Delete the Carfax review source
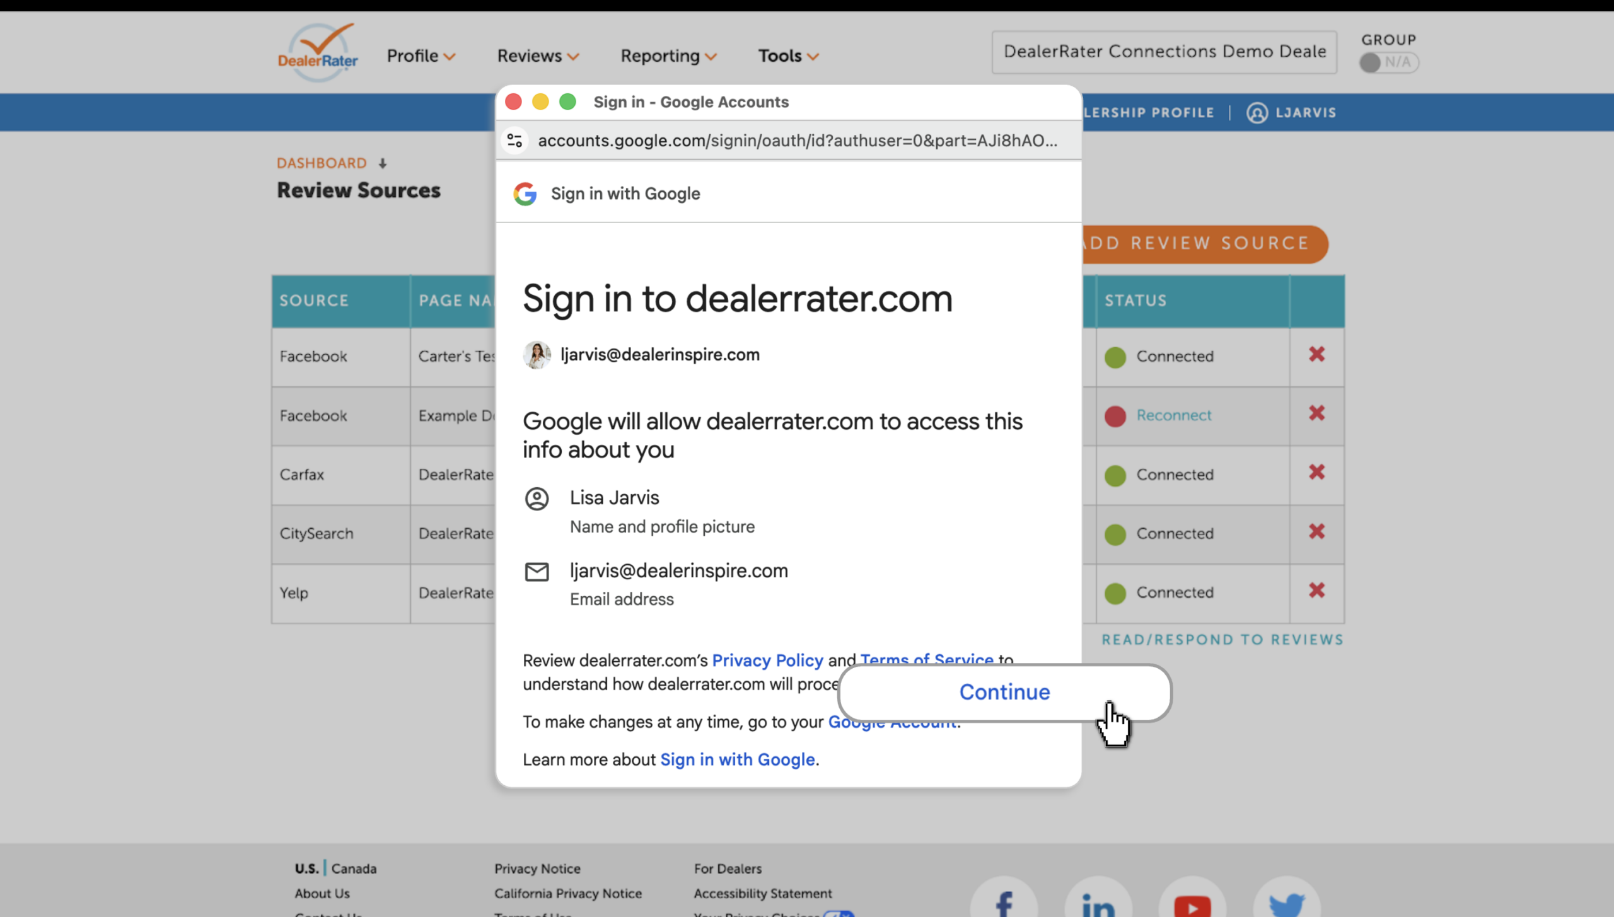 (1316, 473)
